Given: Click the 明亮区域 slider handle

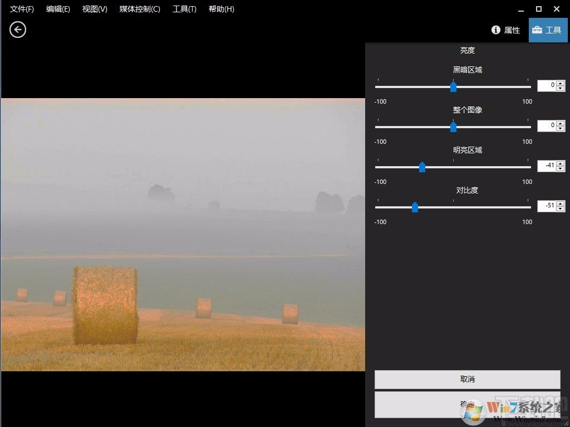Looking at the screenshot, I should coord(422,167).
